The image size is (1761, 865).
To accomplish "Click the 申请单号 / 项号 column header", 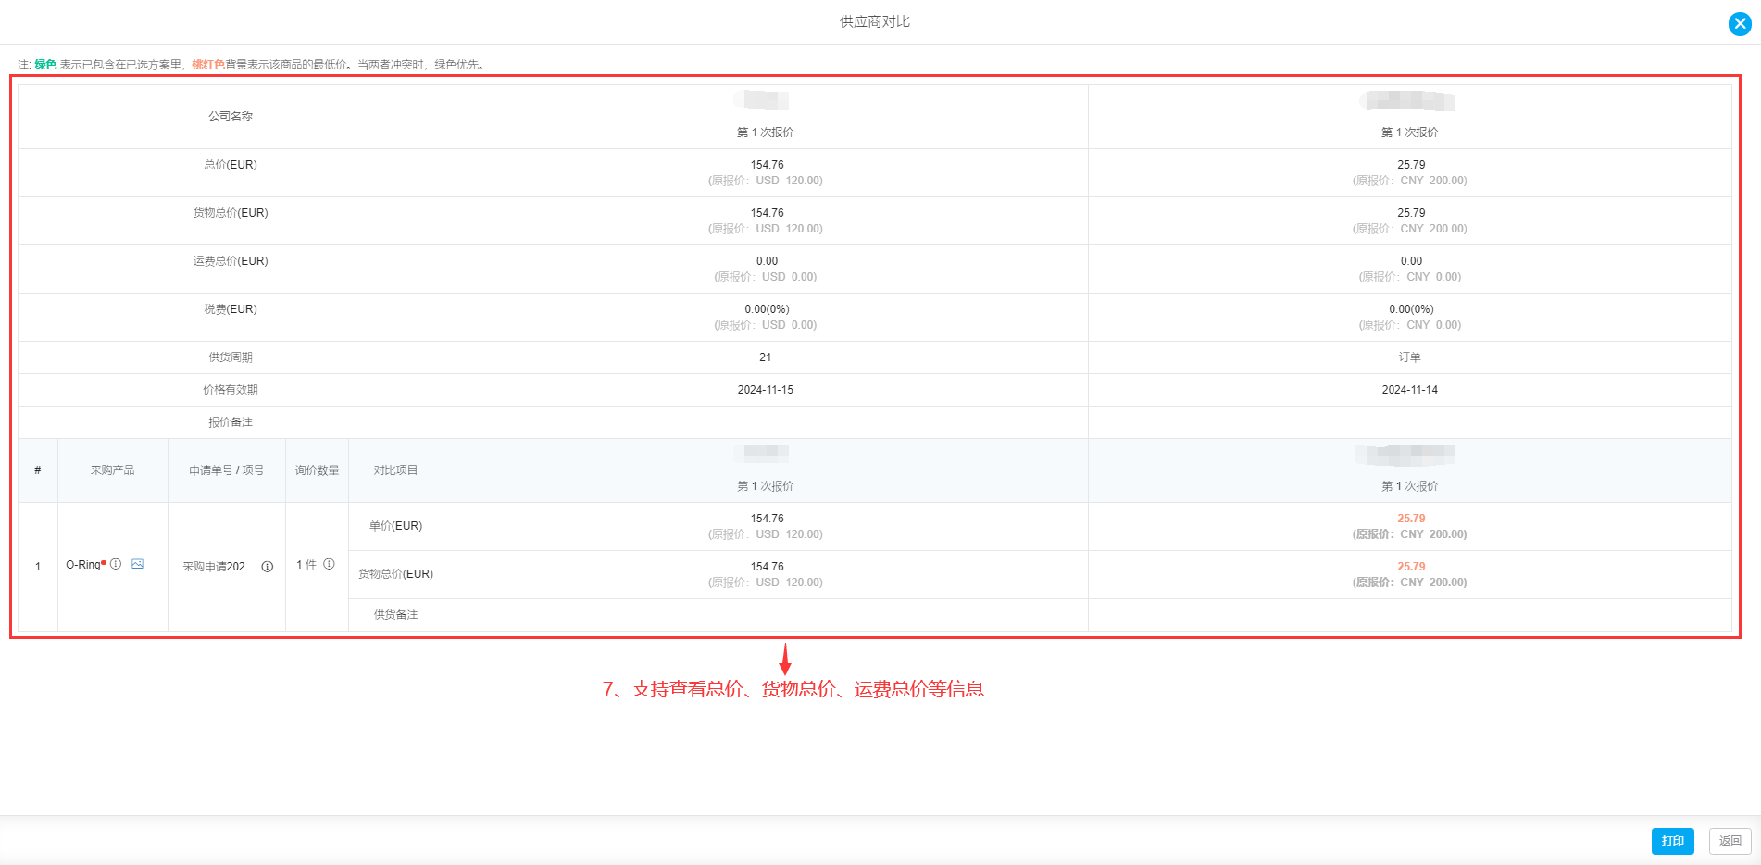I will (227, 470).
